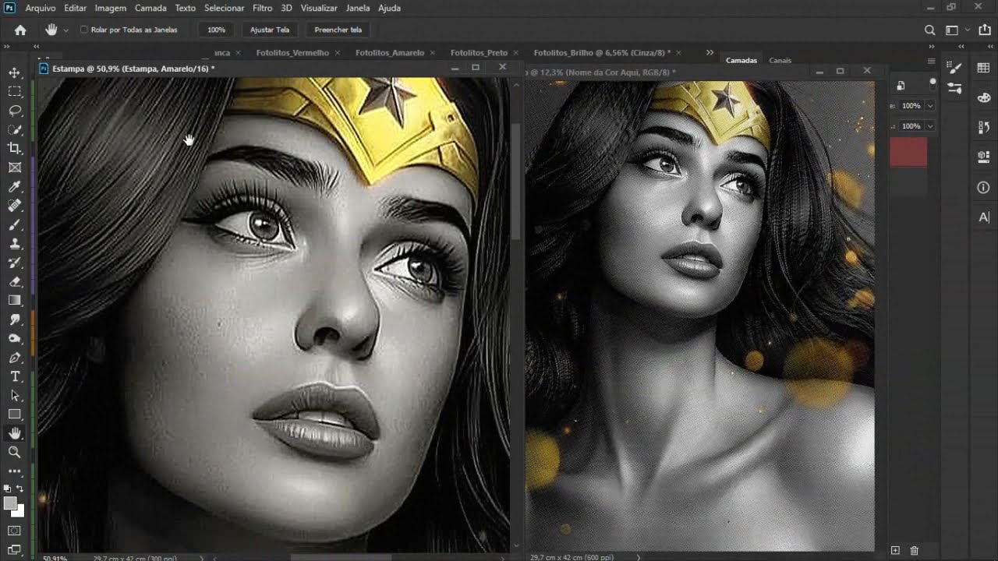The image size is (998, 561).
Task: Select the Clone Stamp tool
Action: click(14, 244)
